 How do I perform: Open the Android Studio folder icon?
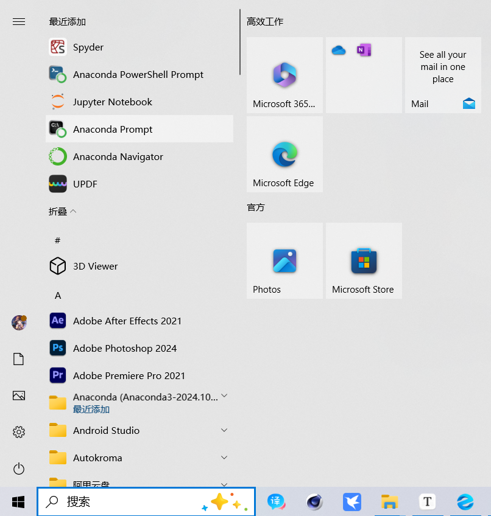click(58, 430)
